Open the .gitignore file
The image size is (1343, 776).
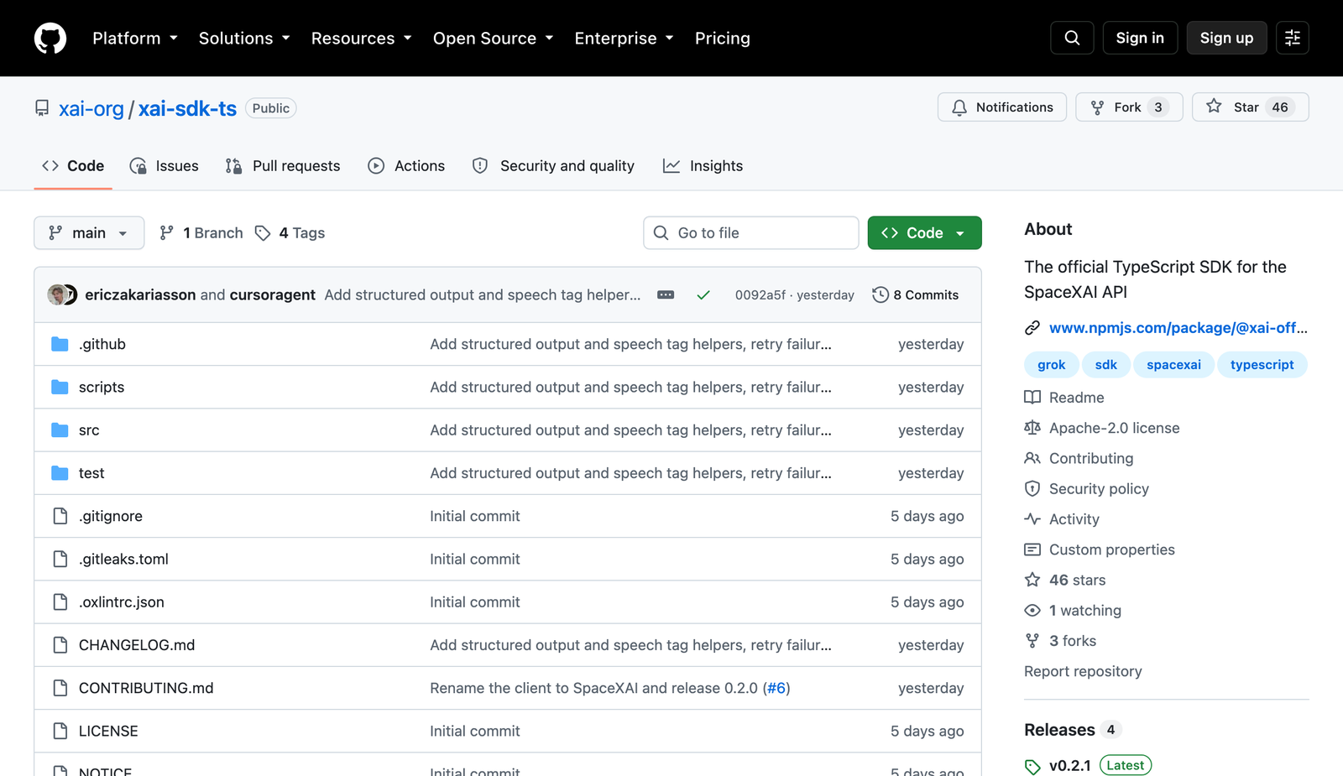coord(111,516)
